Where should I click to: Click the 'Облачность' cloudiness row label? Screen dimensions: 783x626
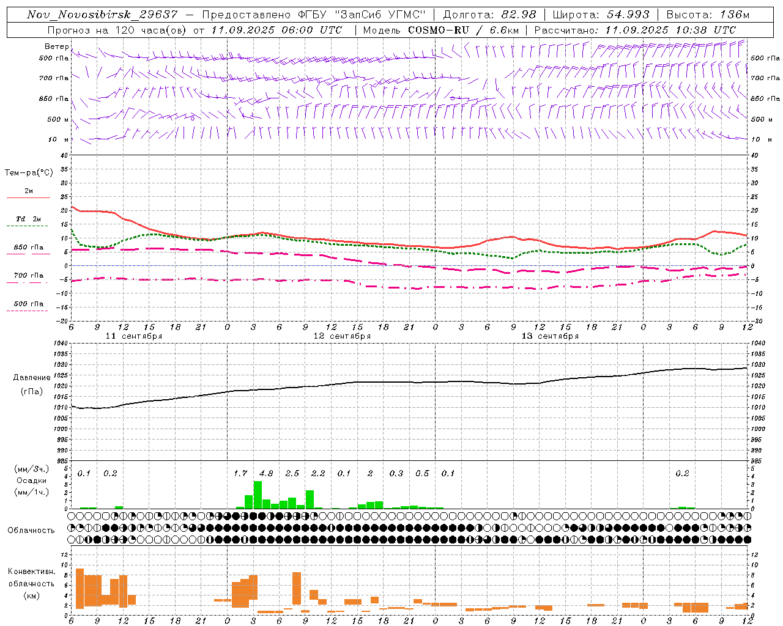coord(31,531)
